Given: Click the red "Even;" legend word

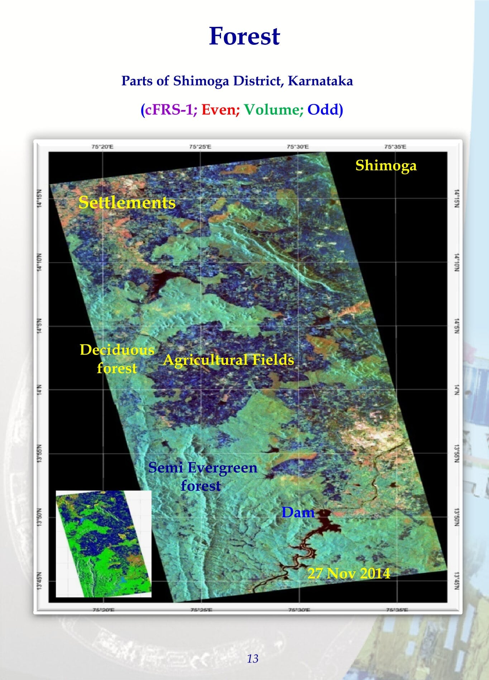Looking at the screenshot, I should [221, 109].
